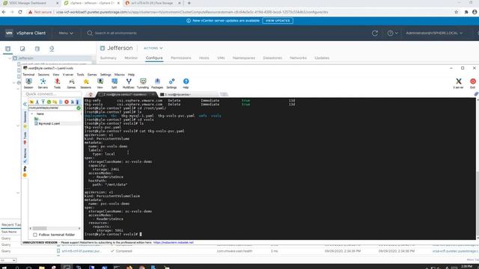479x269 pixels.
Task: Switch to the Datastores tab
Action: [x=272, y=58]
